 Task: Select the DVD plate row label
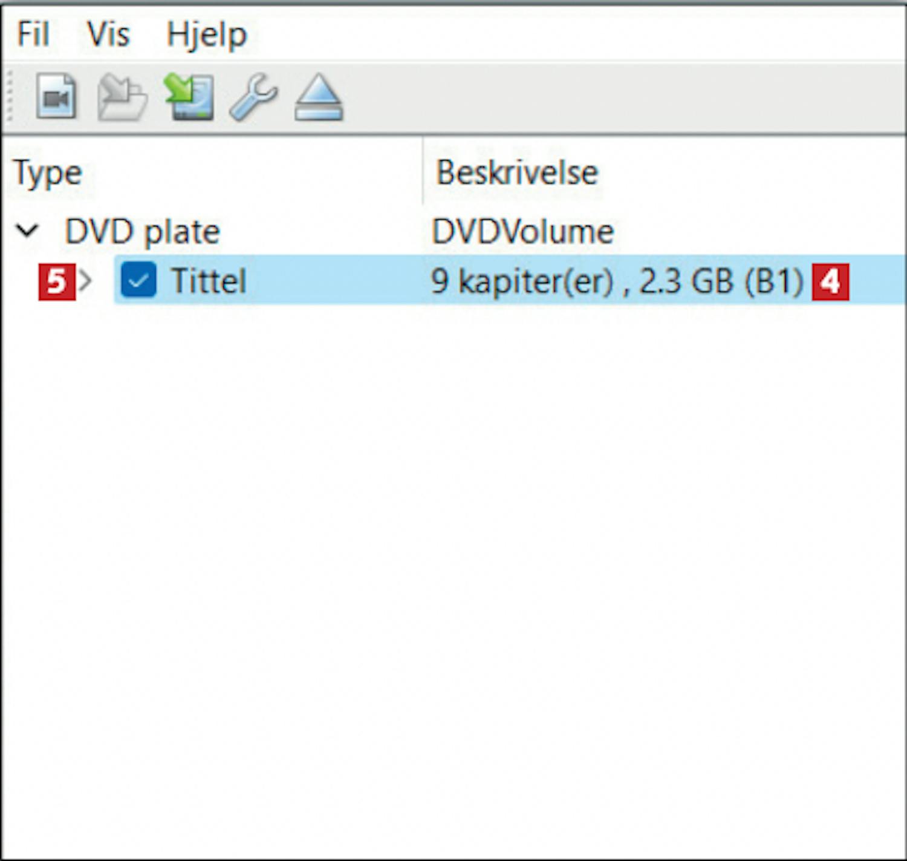[x=143, y=232]
